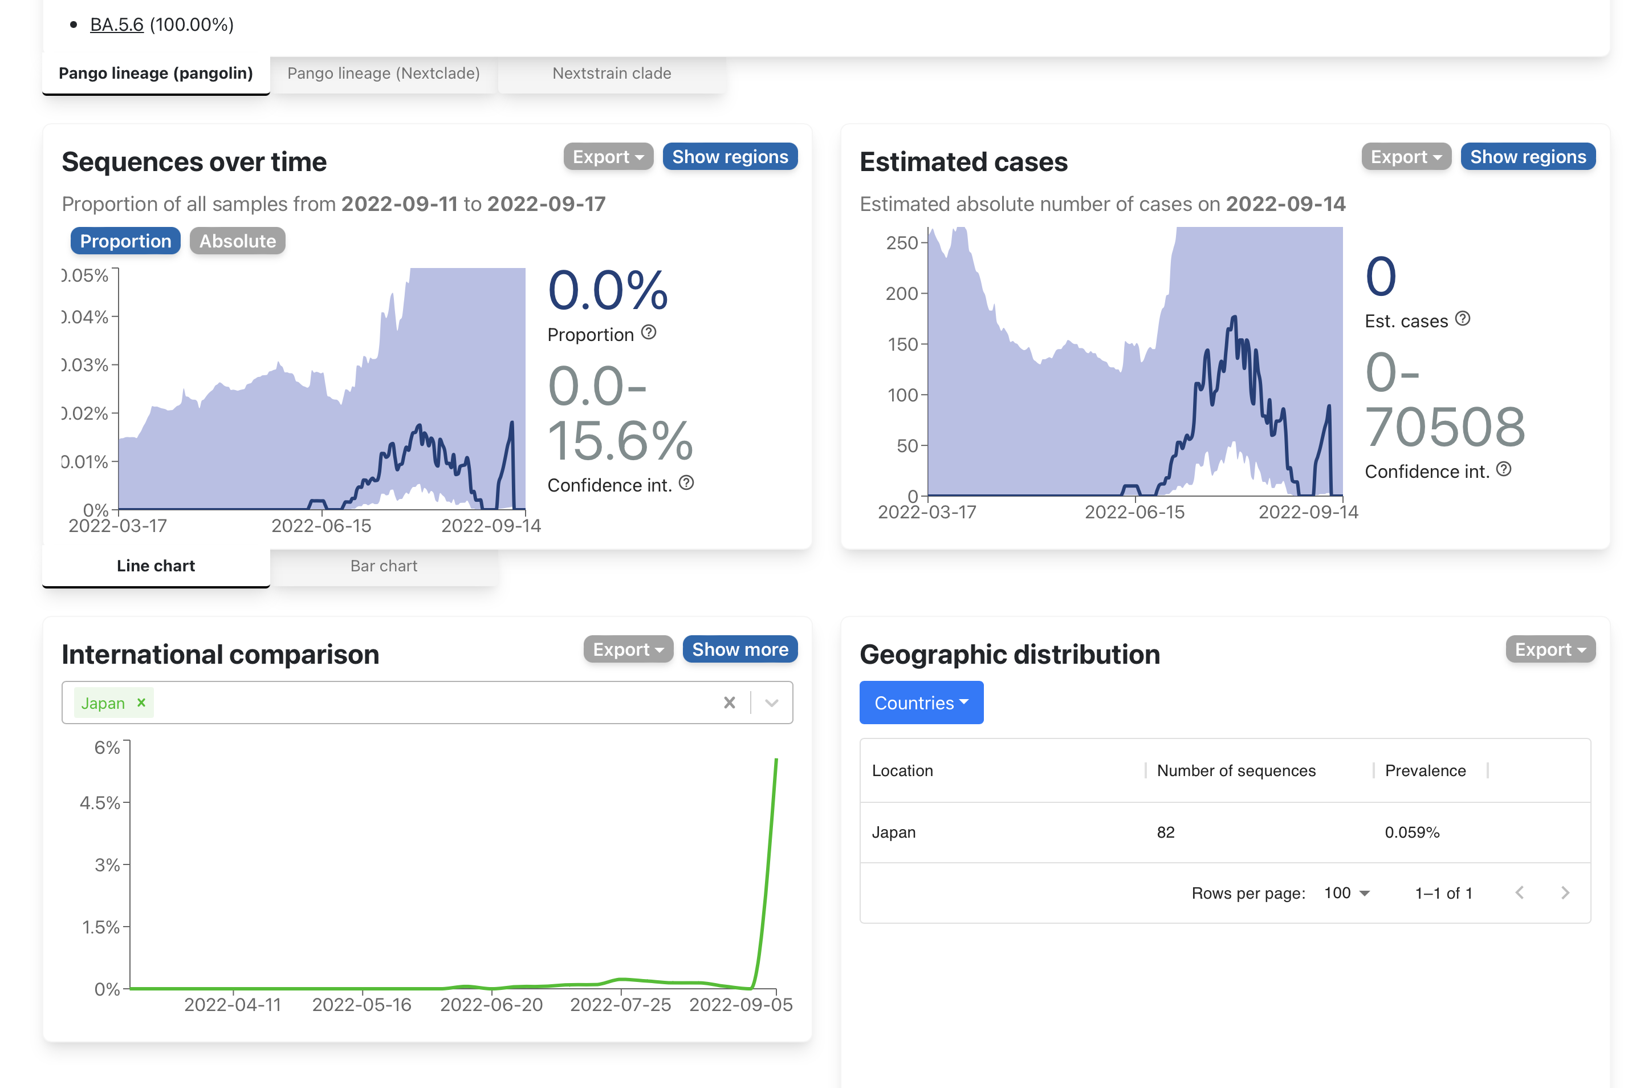The width and height of the screenshot is (1636, 1088).
Task: Click help icon next to Proportion label
Action: [x=649, y=332]
